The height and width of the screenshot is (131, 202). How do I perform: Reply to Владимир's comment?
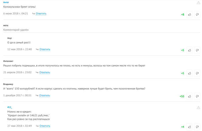pyautogui.click(x=44, y=95)
